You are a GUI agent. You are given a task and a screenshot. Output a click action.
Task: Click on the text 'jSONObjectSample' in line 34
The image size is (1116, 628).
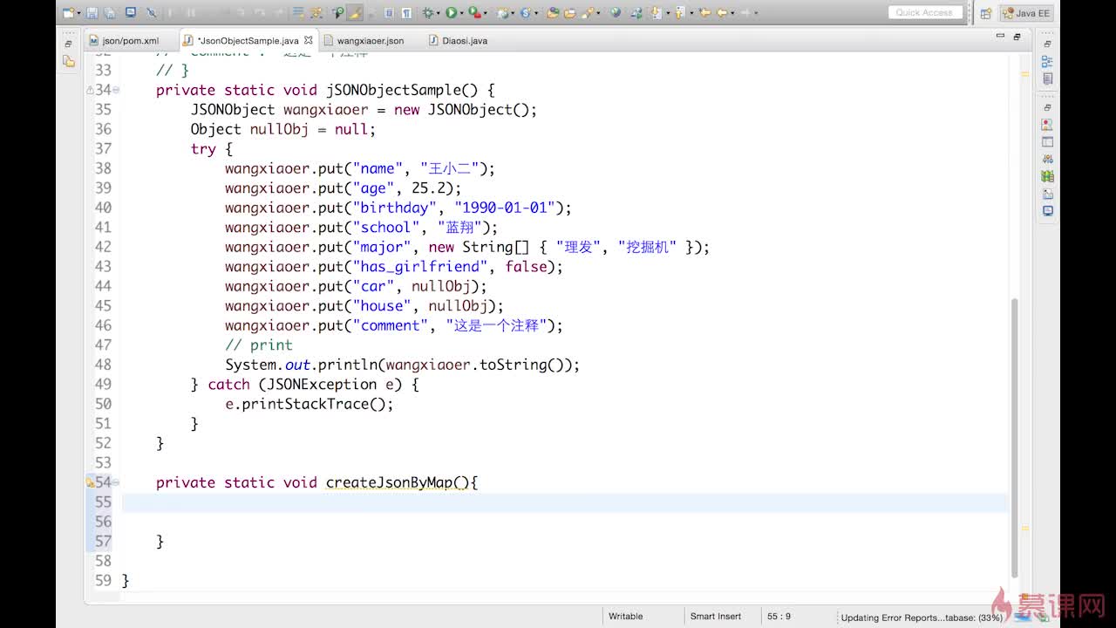tap(393, 90)
